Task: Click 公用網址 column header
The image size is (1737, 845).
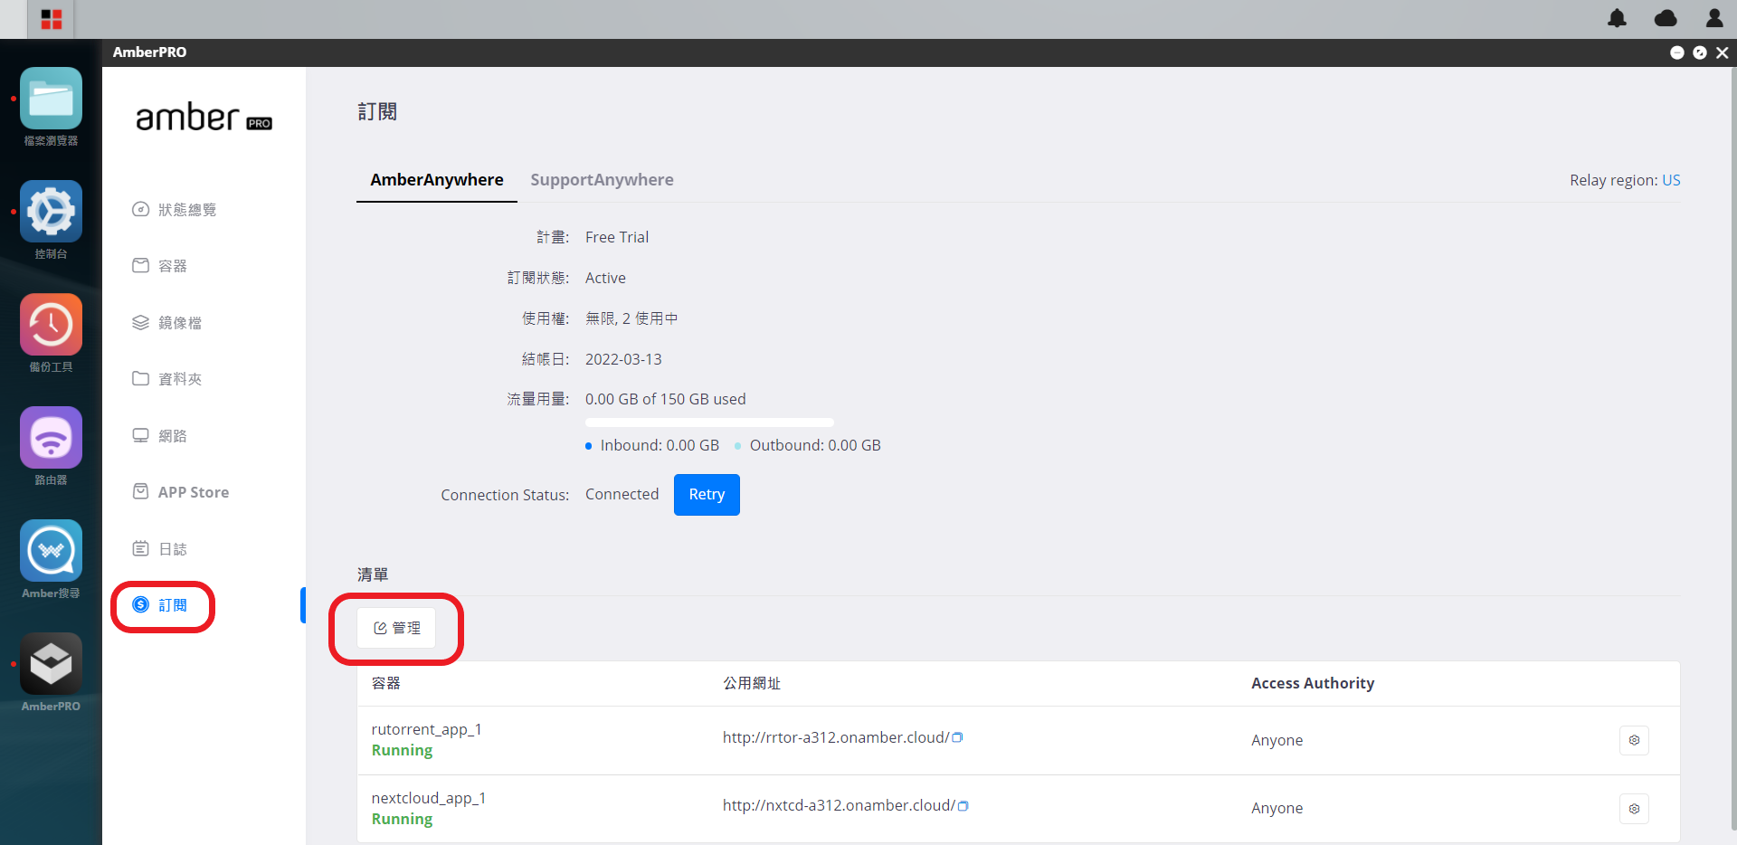Action: pyautogui.click(x=752, y=683)
